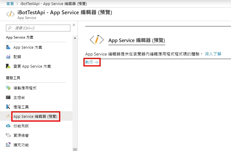Click the 配額 chart icon
The height and width of the screenshot is (151, 231).
pos(8,57)
